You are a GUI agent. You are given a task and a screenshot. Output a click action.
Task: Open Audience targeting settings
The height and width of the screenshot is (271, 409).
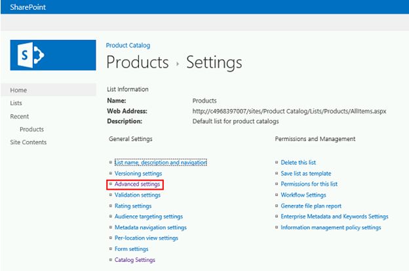point(149,217)
